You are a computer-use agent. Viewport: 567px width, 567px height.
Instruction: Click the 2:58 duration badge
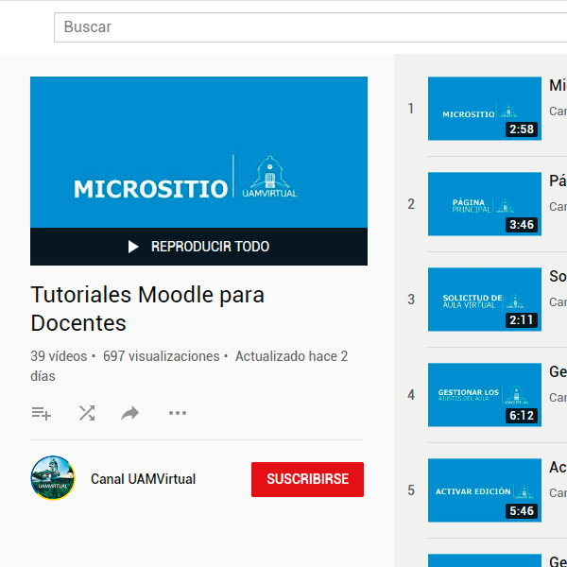(522, 129)
